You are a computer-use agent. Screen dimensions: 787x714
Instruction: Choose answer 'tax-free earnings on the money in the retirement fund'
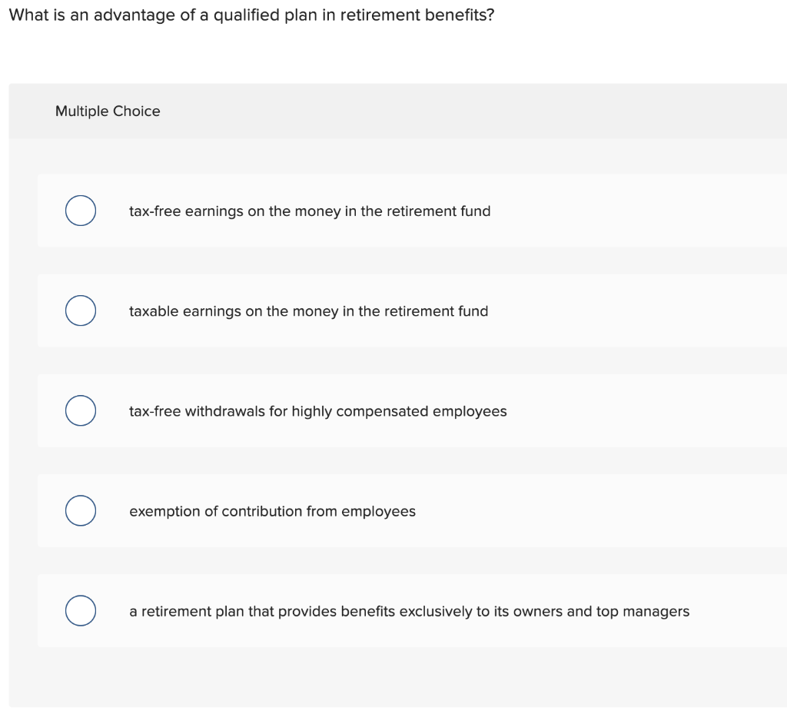[x=310, y=211]
